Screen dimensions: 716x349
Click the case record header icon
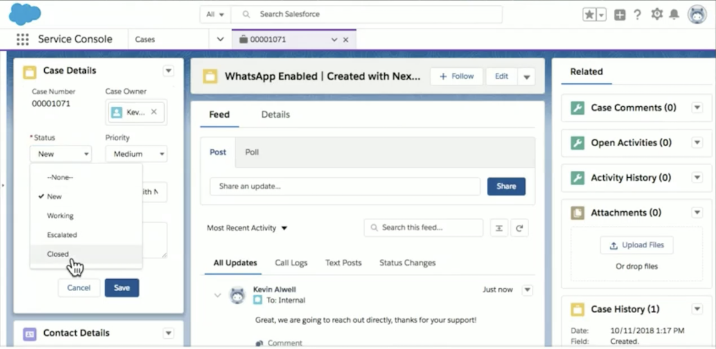point(209,76)
